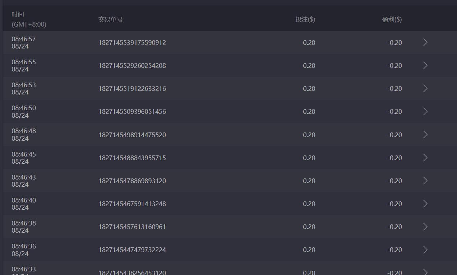Click arrow icon on the 08:46:50 bet row
The height and width of the screenshot is (275, 457).
tap(425, 112)
